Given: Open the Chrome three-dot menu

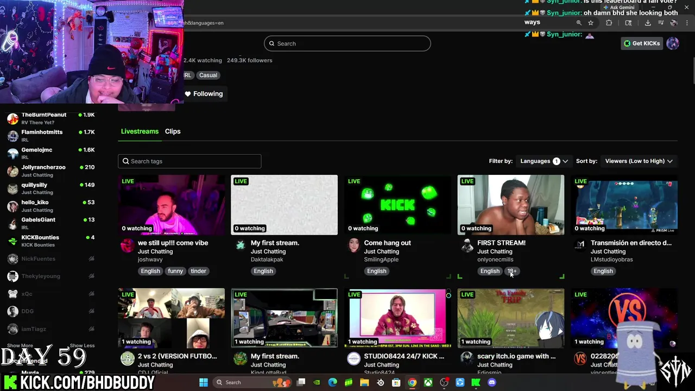Looking at the screenshot, I should [687, 23].
